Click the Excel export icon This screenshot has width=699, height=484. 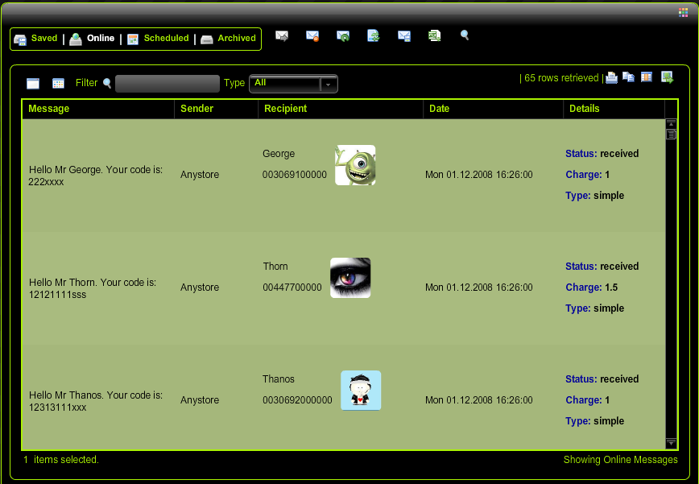pyautogui.click(x=434, y=35)
